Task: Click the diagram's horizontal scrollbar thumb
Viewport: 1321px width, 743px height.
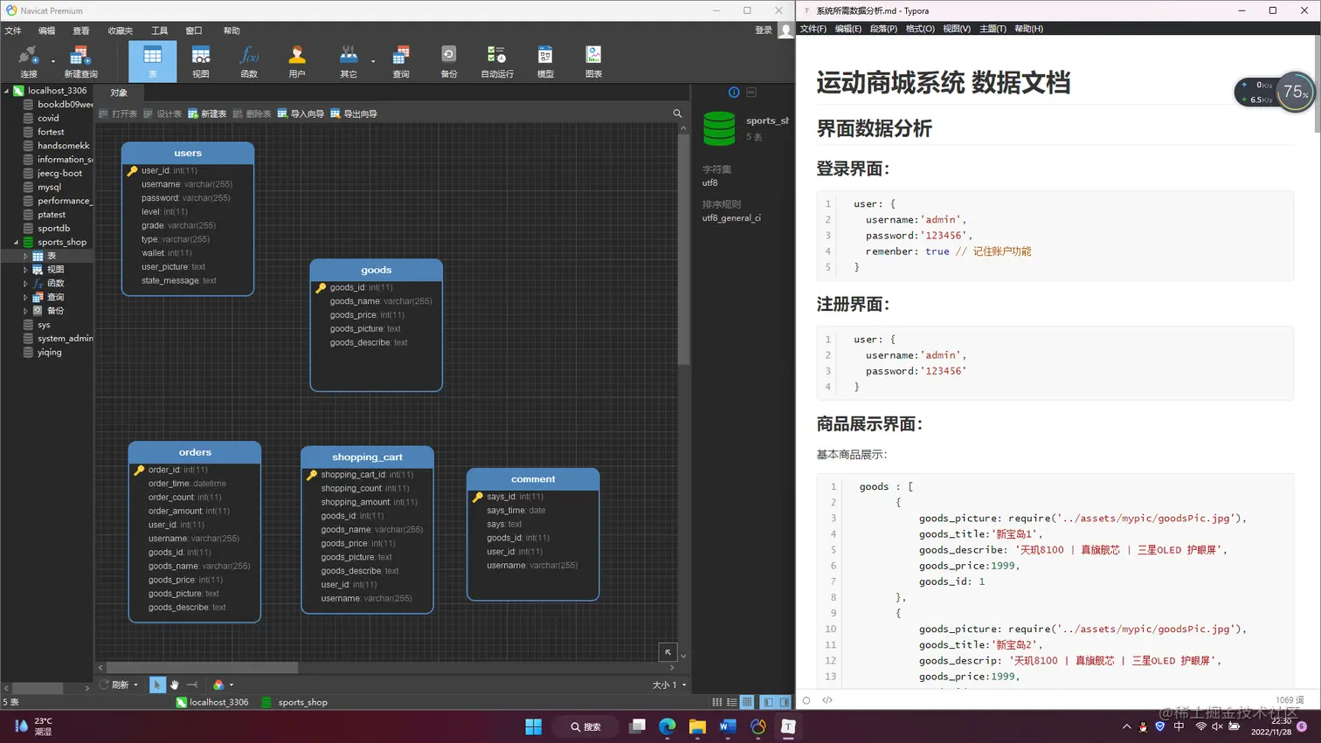Action: click(x=202, y=668)
